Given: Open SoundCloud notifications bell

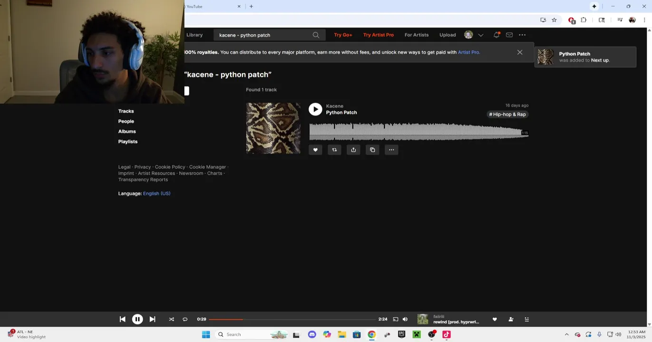Looking at the screenshot, I should 496,35.
